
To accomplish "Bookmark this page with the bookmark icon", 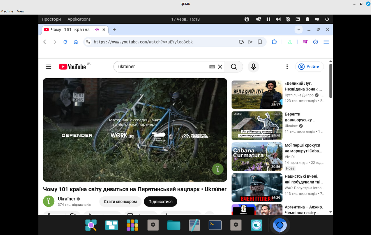I will 260,42.
